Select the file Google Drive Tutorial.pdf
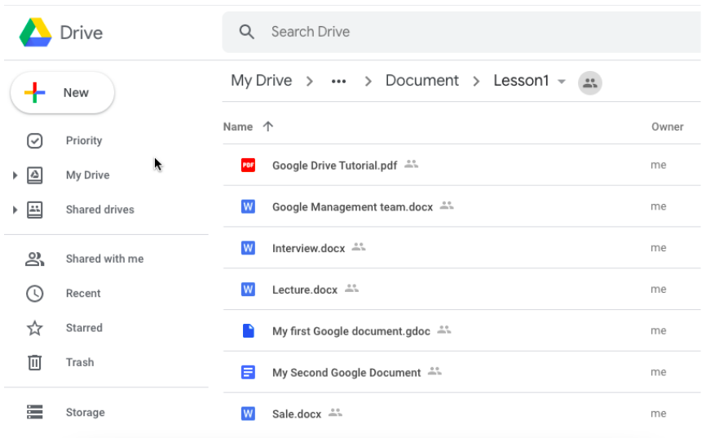 (x=334, y=166)
